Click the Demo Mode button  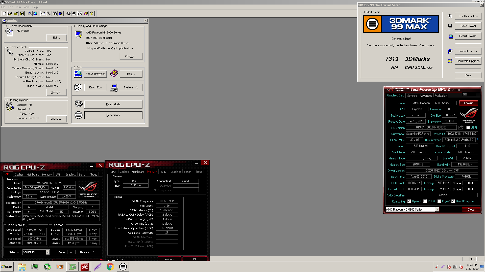tap(113, 104)
